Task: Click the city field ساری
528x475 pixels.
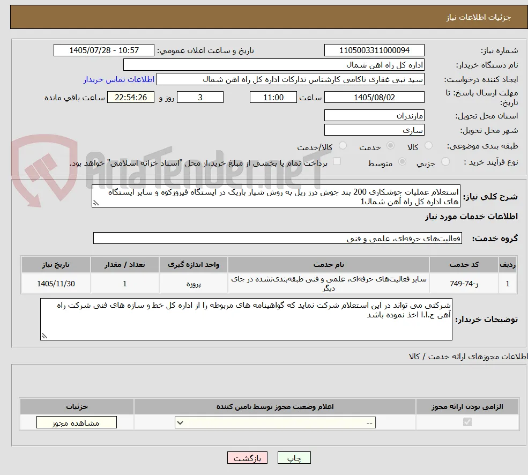Action: 374,130
